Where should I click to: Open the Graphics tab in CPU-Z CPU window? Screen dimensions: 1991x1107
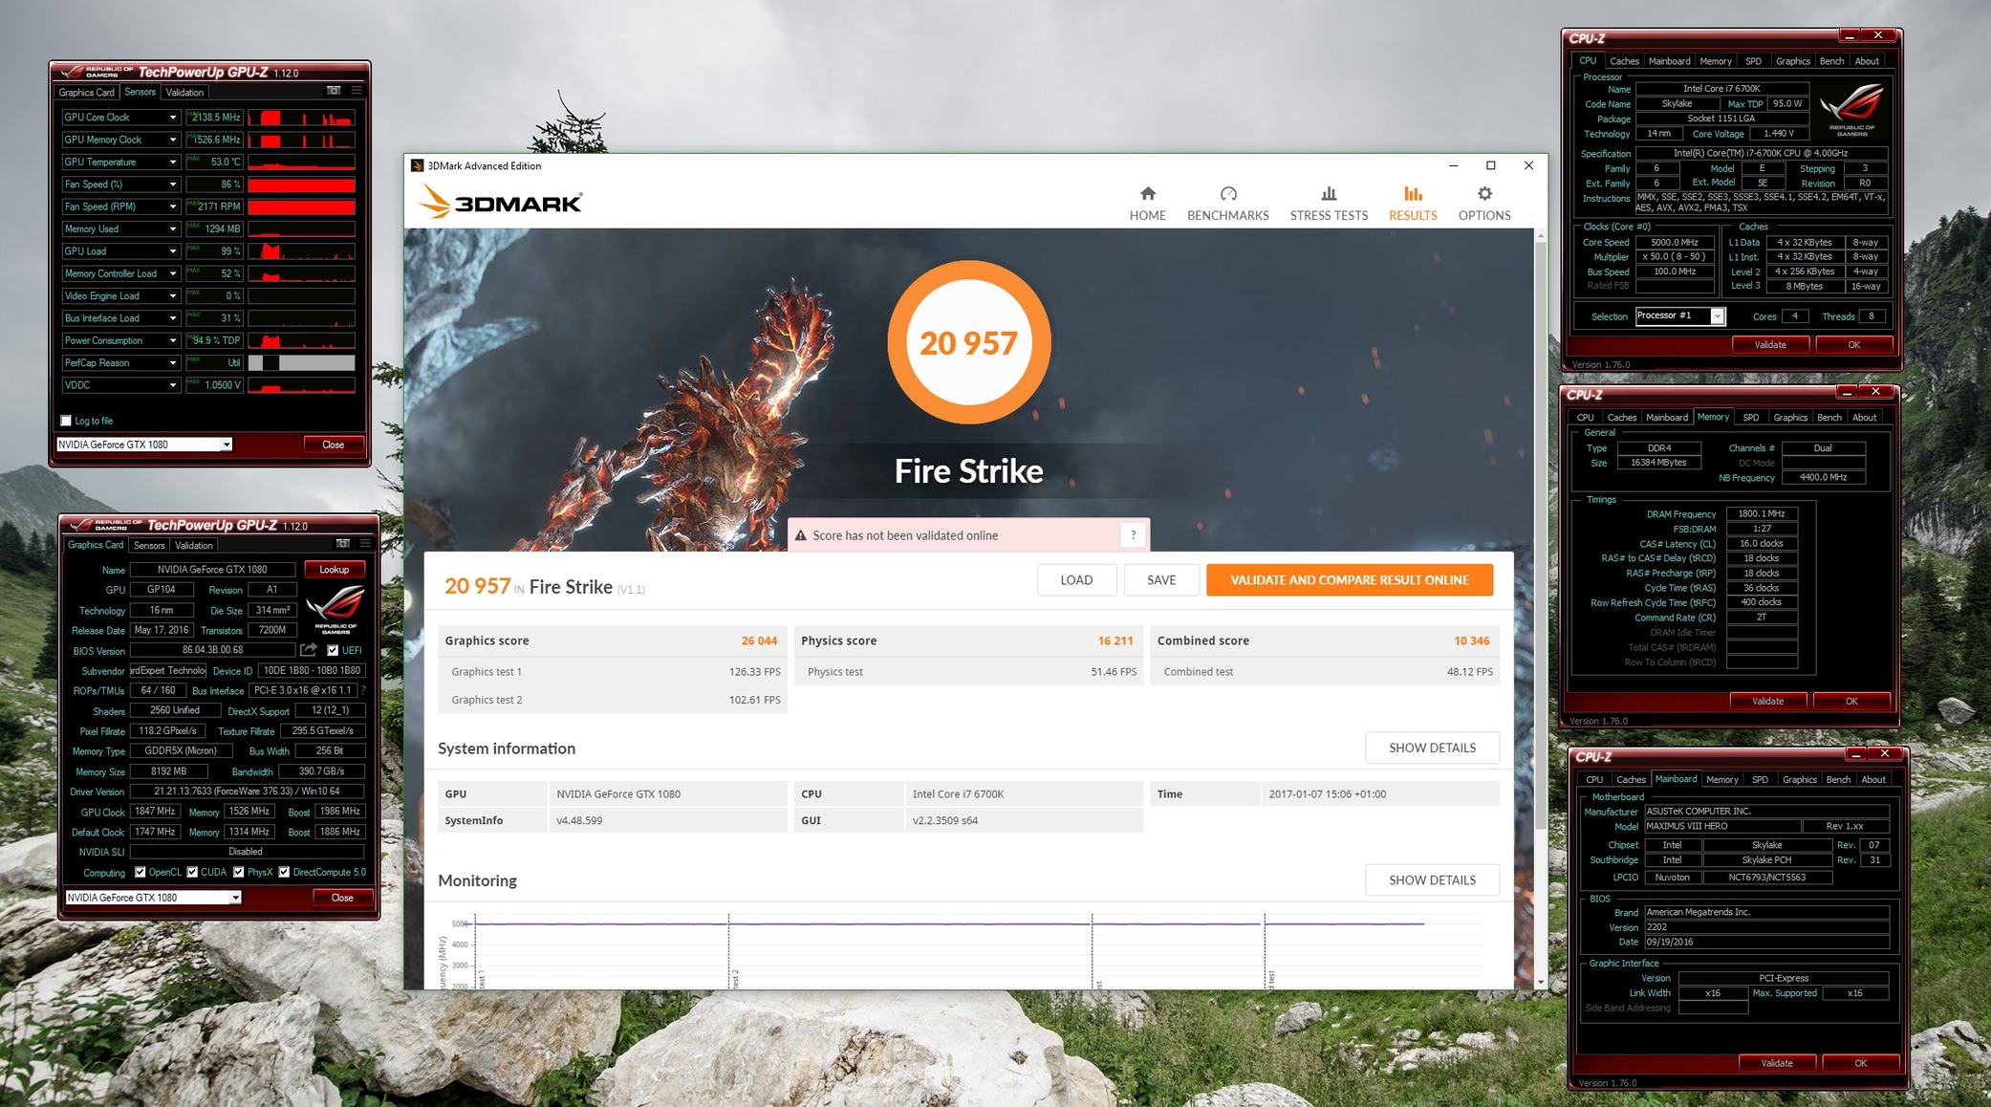[x=1792, y=61]
